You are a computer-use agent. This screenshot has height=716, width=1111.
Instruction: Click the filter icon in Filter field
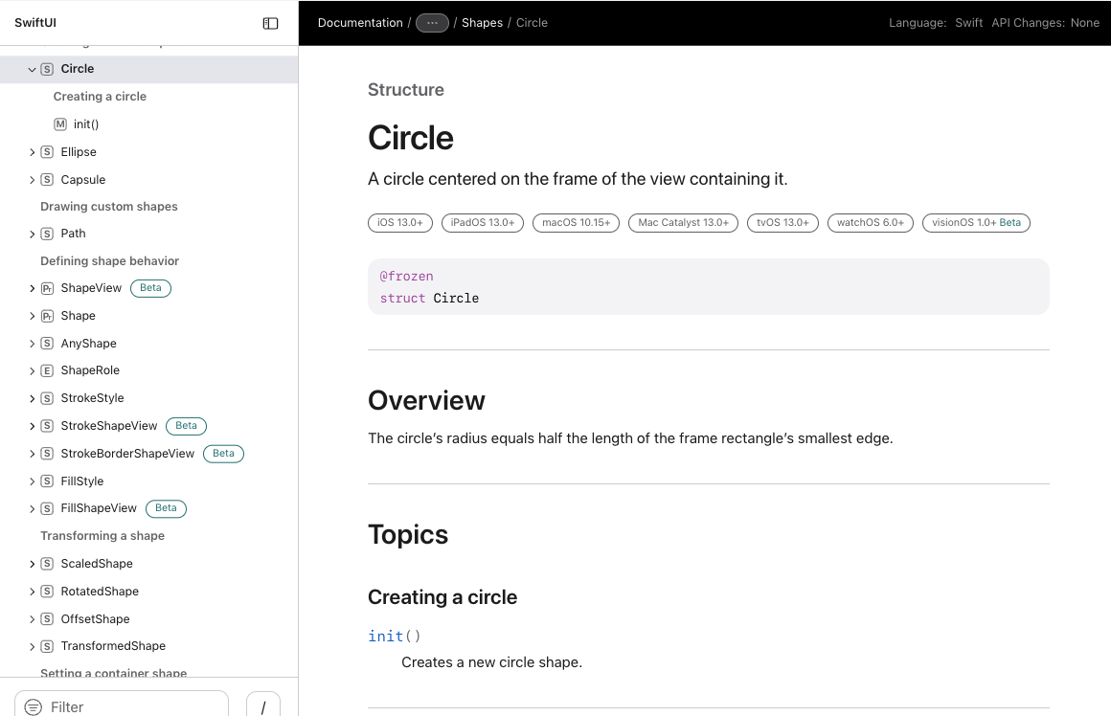34,706
